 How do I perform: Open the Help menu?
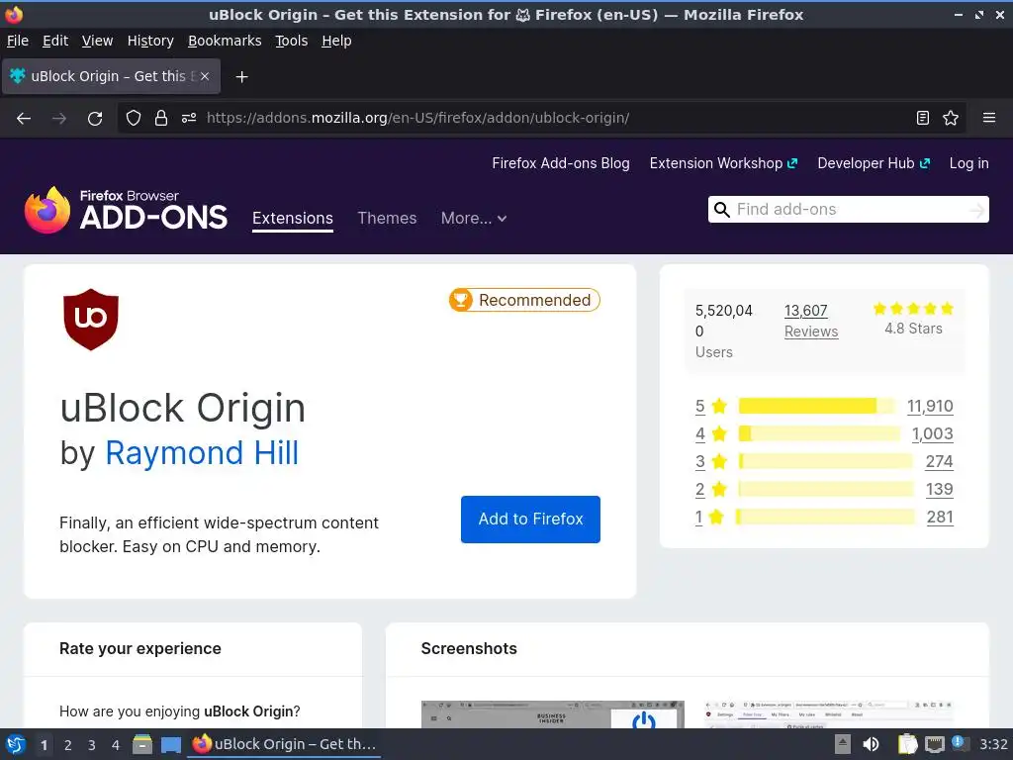[x=336, y=41]
